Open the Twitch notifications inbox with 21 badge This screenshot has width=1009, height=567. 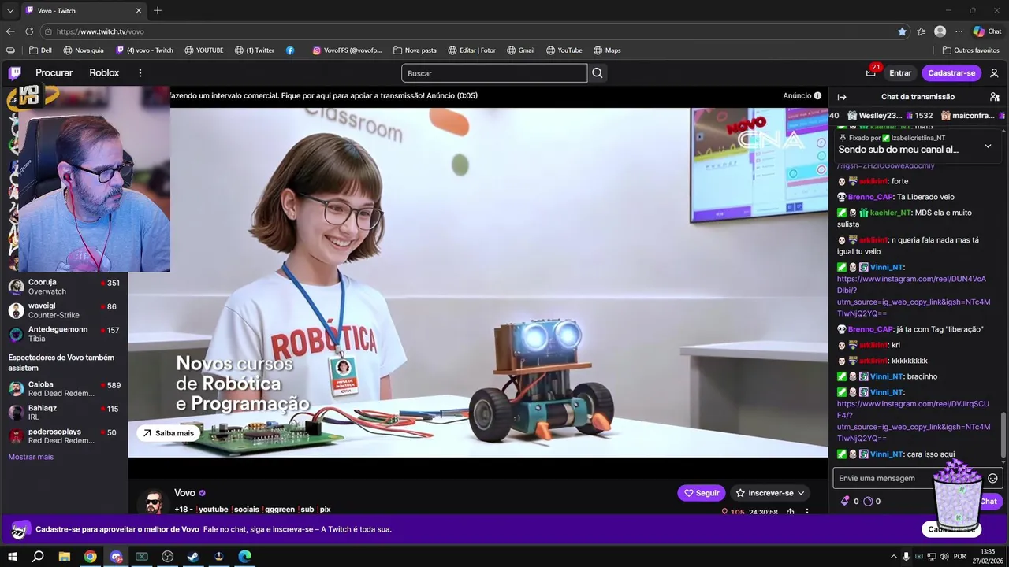click(x=871, y=72)
